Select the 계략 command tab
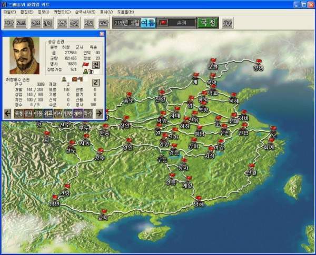This screenshot has height=255, width=316. (x=78, y=114)
